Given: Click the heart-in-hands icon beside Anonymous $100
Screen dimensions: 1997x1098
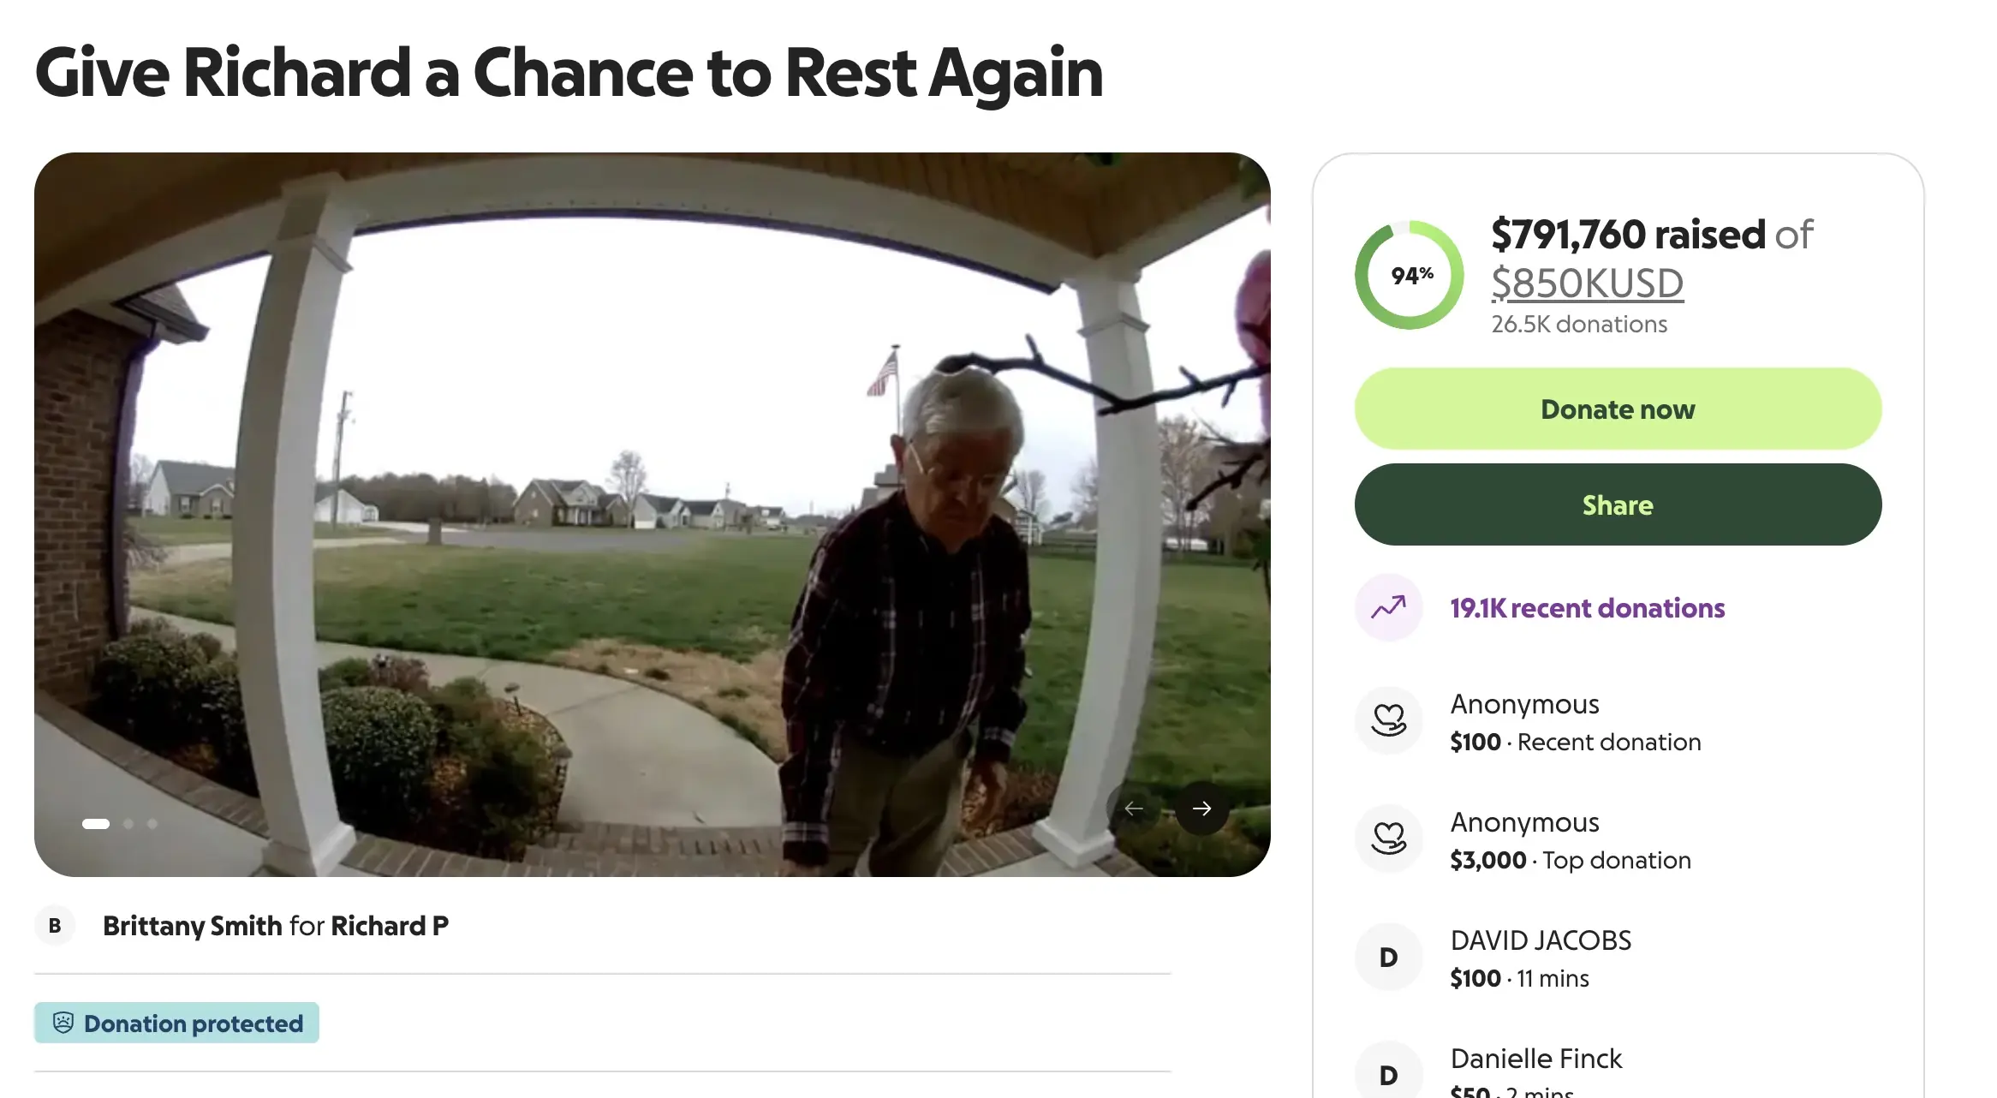Looking at the screenshot, I should (x=1388, y=720).
